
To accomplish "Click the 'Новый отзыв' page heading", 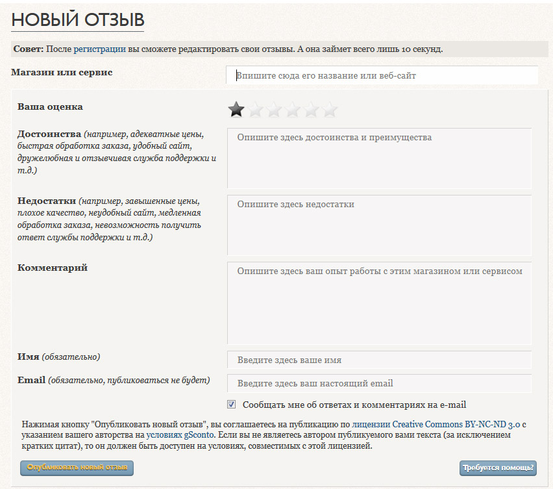I will click(77, 19).
